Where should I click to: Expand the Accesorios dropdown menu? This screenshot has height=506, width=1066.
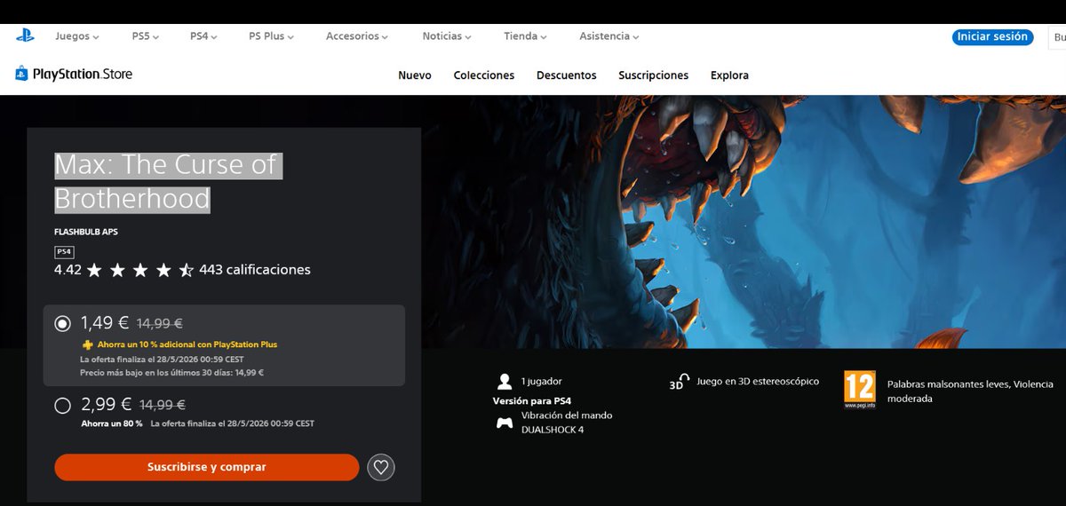pos(357,36)
